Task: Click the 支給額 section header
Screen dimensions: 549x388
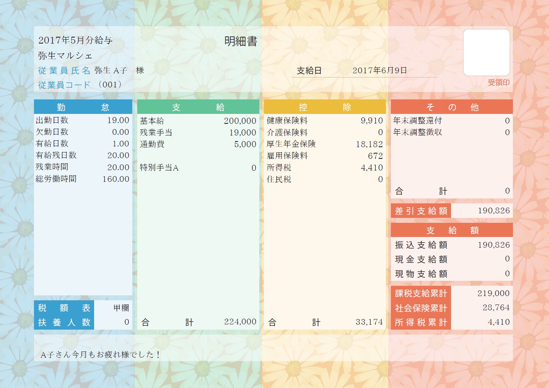Action: 452,230
